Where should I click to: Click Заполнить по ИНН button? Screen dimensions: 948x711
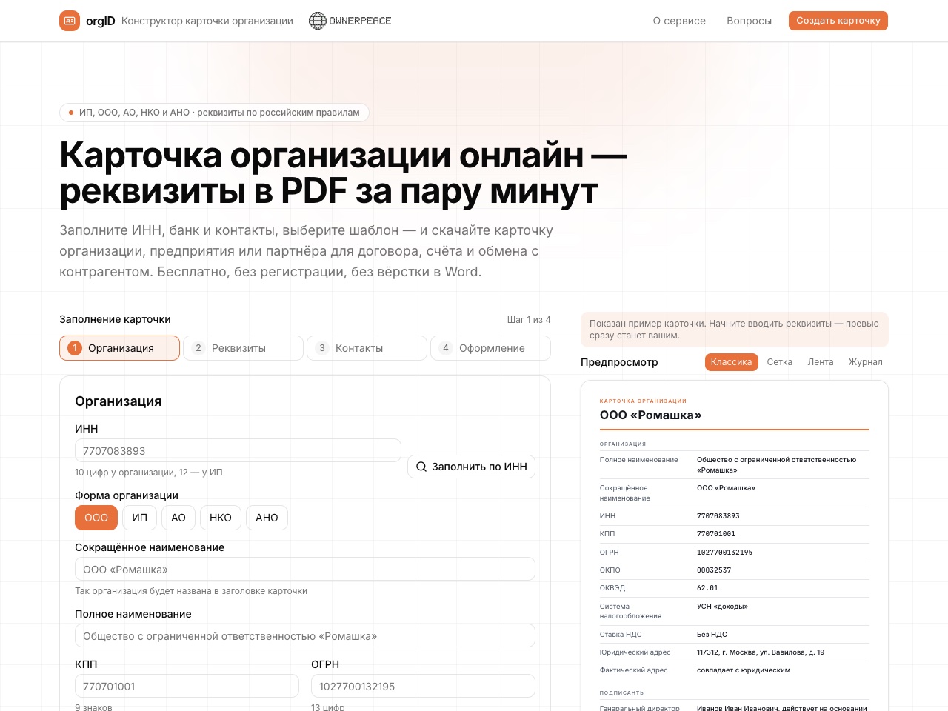click(471, 467)
